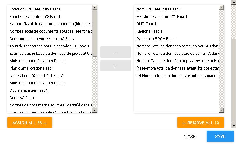Close the dialog
Viewport: 236px width, 144px height.
tap(189, 137)
